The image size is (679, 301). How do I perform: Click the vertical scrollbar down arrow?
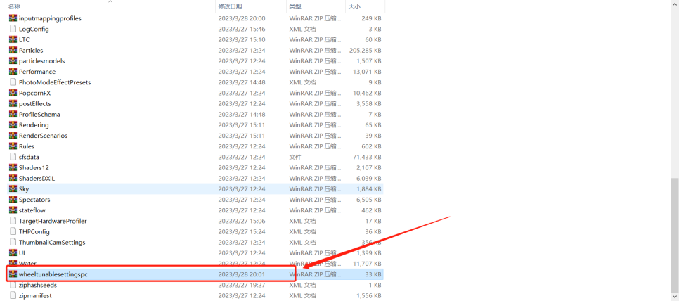point(675,296)
